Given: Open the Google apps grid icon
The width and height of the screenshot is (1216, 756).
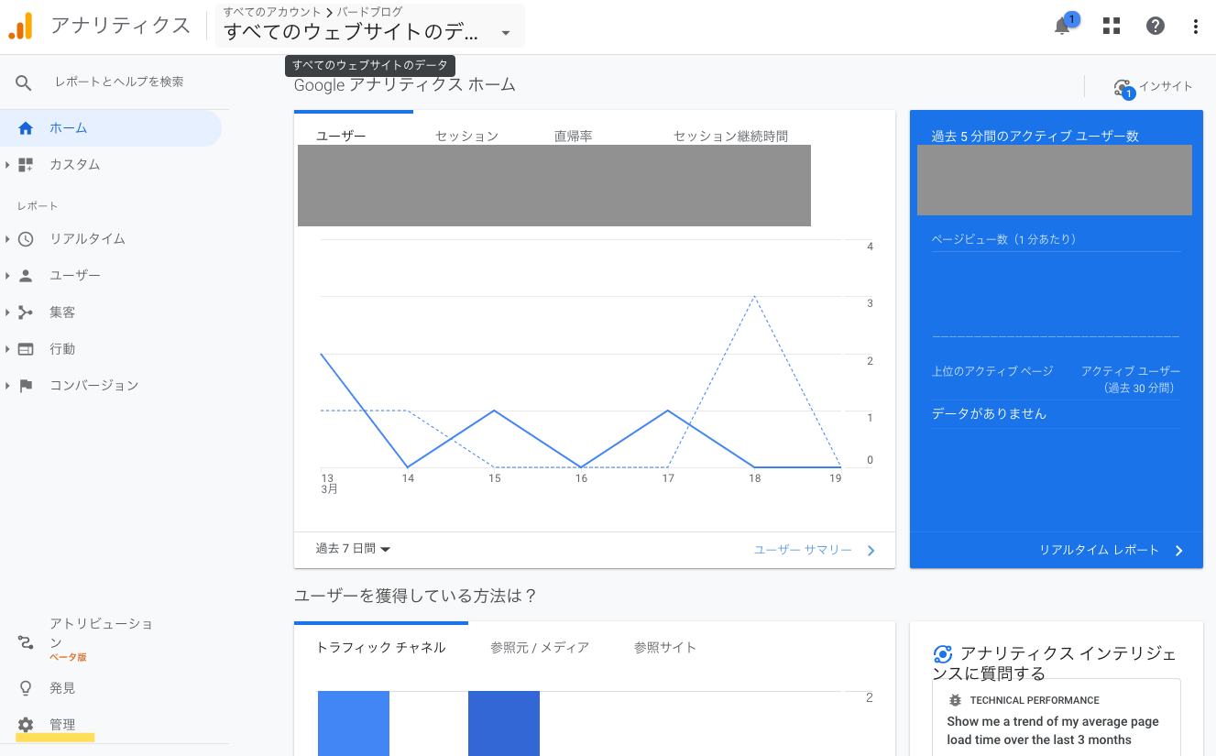Looking at the screenshot, I should [1112, 26].
